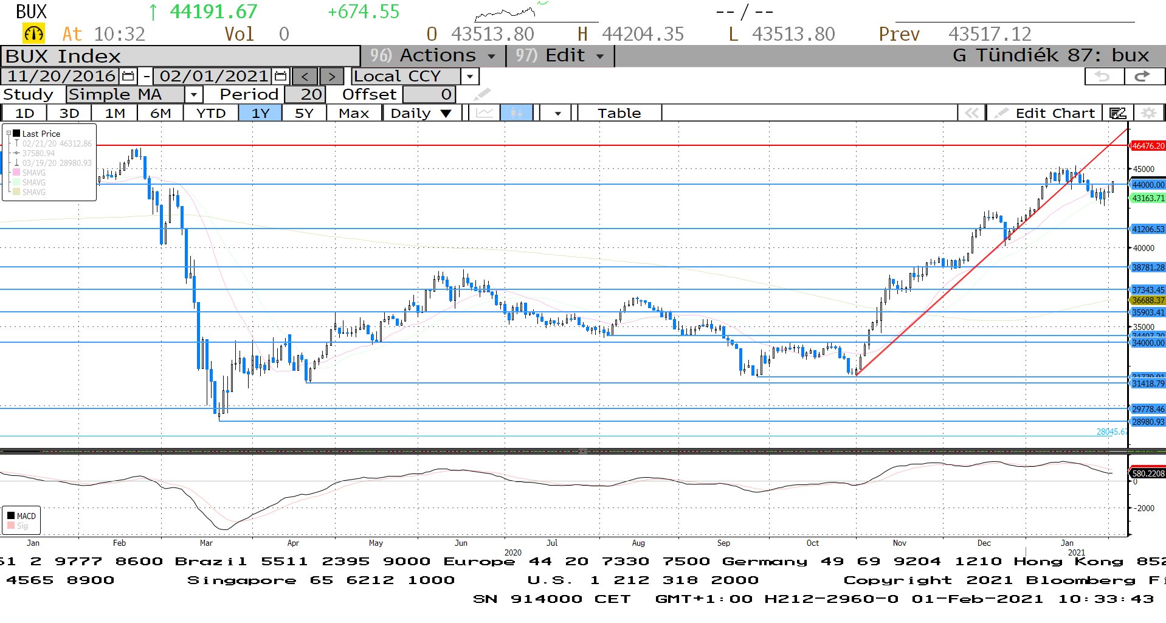Select the 1D range tab
Viewport: 1166px width, 623px height.
click(x=24, y=113)
